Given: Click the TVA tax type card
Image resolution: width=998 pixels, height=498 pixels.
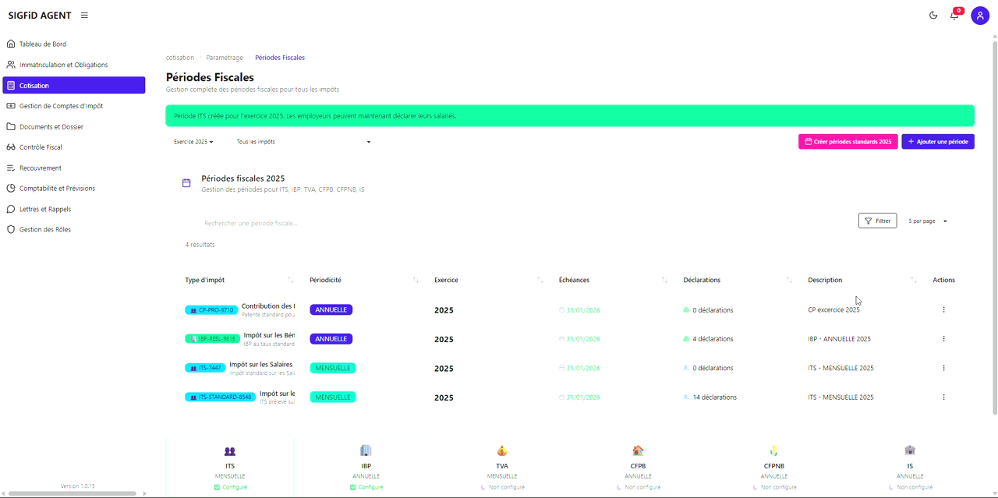Looking at the screenshot, I should click(x=502, y=467).
